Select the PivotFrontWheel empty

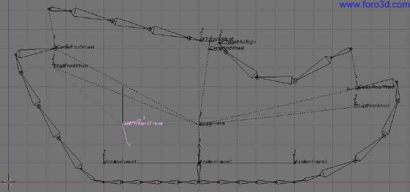(x=71, y=66)
